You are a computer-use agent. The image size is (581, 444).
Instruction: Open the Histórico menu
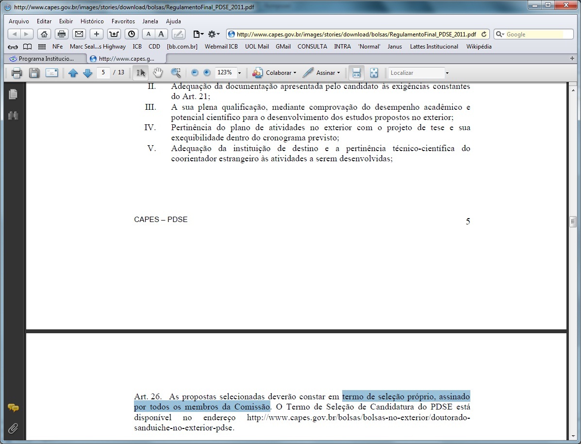coord(92,21)
